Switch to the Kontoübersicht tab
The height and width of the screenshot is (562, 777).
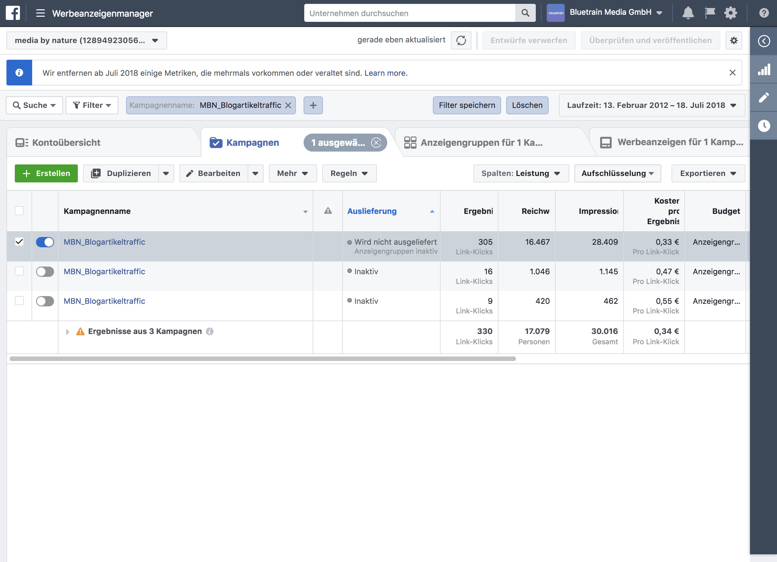(x=66, y=143)
